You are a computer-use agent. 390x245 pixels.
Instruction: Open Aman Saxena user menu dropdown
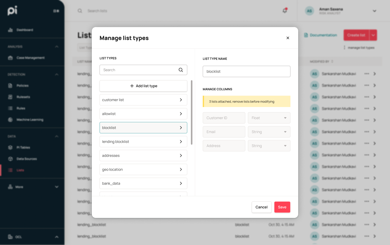click(x=375, y=11)
